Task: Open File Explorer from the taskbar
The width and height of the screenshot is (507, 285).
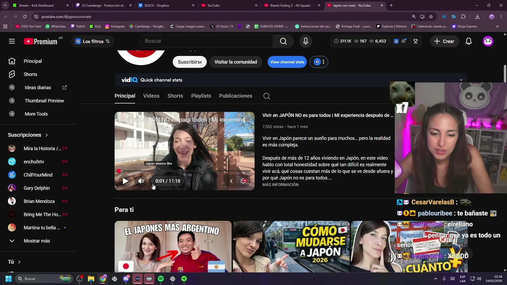Action: pos(91,279)
